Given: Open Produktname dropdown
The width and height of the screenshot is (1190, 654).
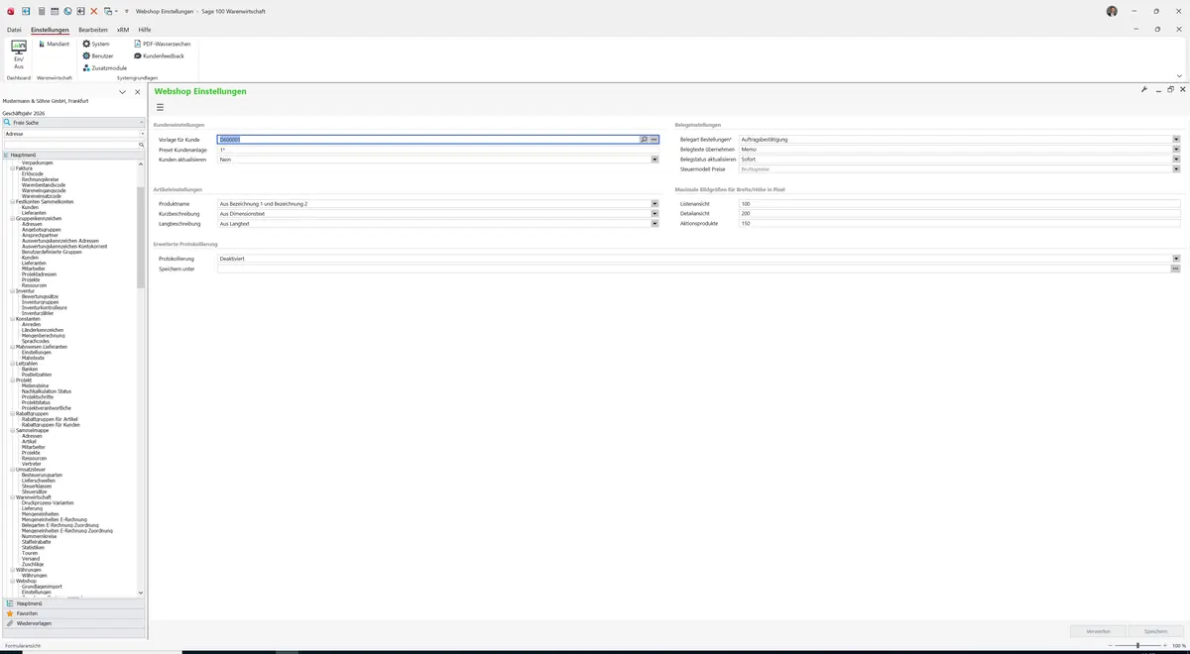Looking at the screenshot, I should pos(654,203).
